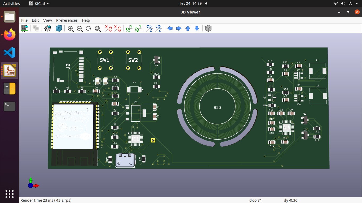Open the View menu
Image resolution: width=362 pixels, height=203 pixels.
click(x=48, y=20)
